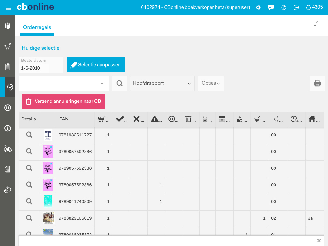Open the messages chat icon
Image resolution: width=328 pixels, height=246 pixels.
pos(271,8)
